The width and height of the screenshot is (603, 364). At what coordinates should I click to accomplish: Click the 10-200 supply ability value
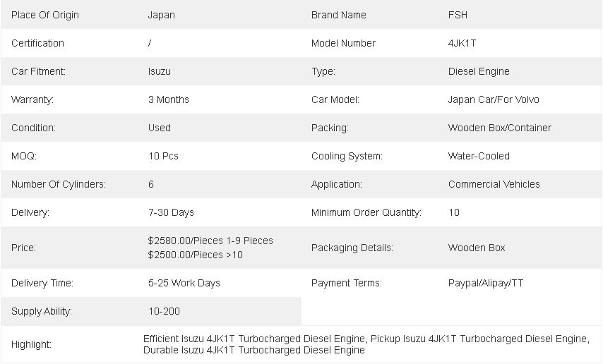[165, 311]
